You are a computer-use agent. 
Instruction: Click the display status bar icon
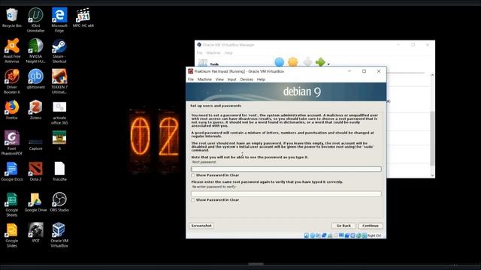click(341, 235)
